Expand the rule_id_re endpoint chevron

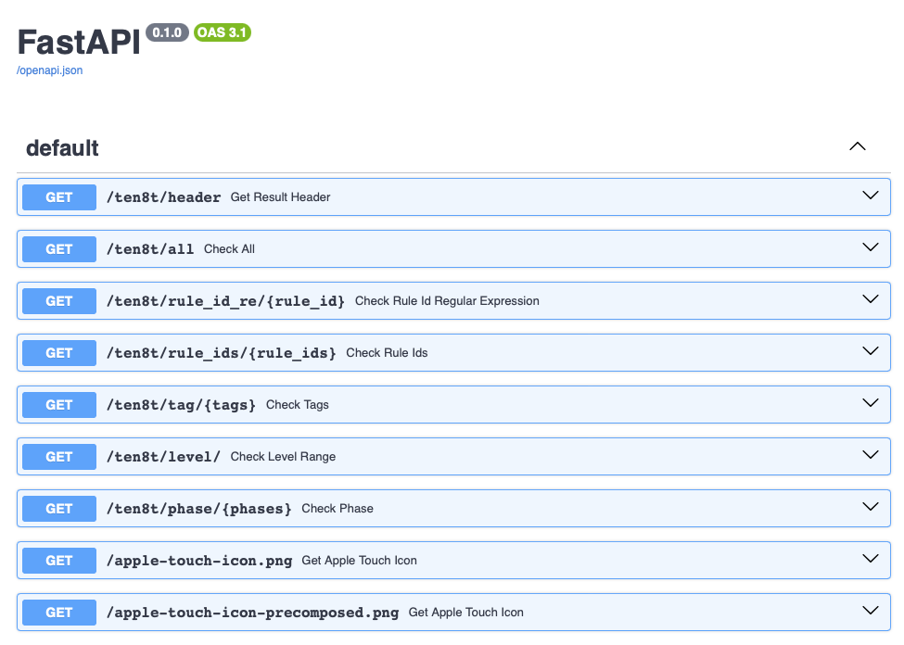(870, 299)
